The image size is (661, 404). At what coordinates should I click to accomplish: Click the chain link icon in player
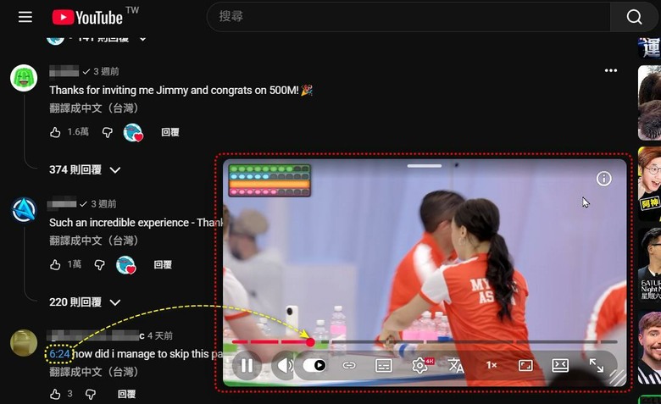(349, 365)
